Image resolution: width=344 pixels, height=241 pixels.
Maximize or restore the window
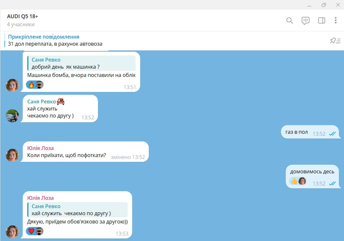tap(324, 5)
